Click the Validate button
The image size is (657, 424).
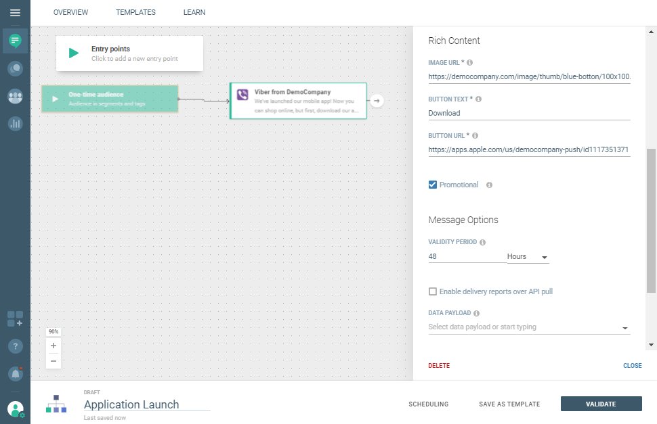[x=601, y=404]
